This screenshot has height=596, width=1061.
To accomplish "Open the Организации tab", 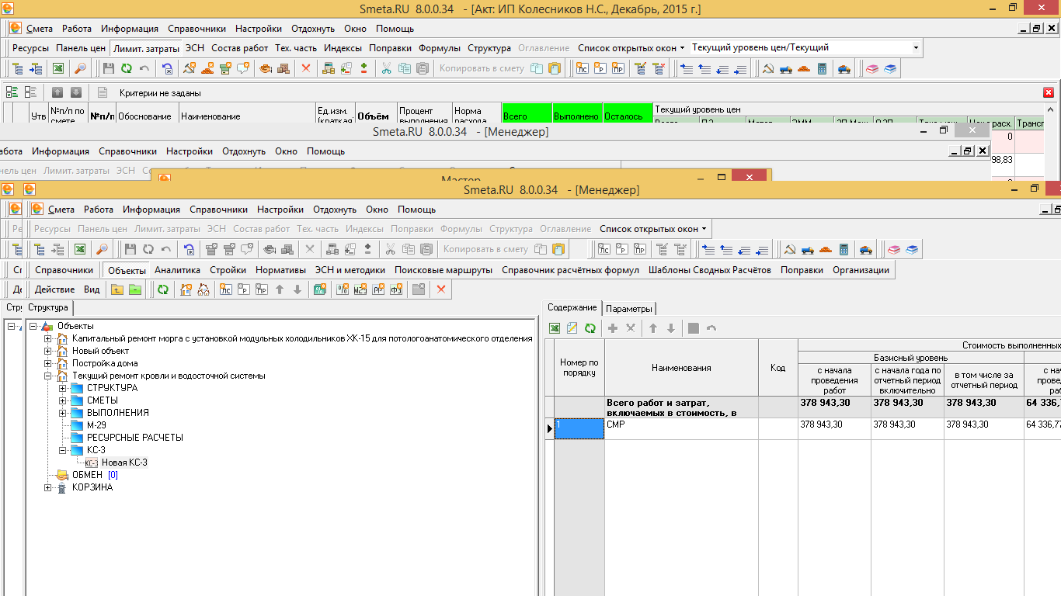I will point(861,270).
